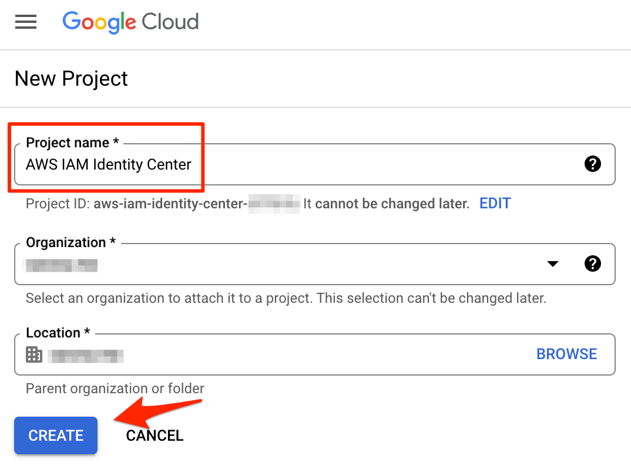Viewport: 631px width, 473px height.
Task: Click the New Project page heading
Action: click(71, 79)
